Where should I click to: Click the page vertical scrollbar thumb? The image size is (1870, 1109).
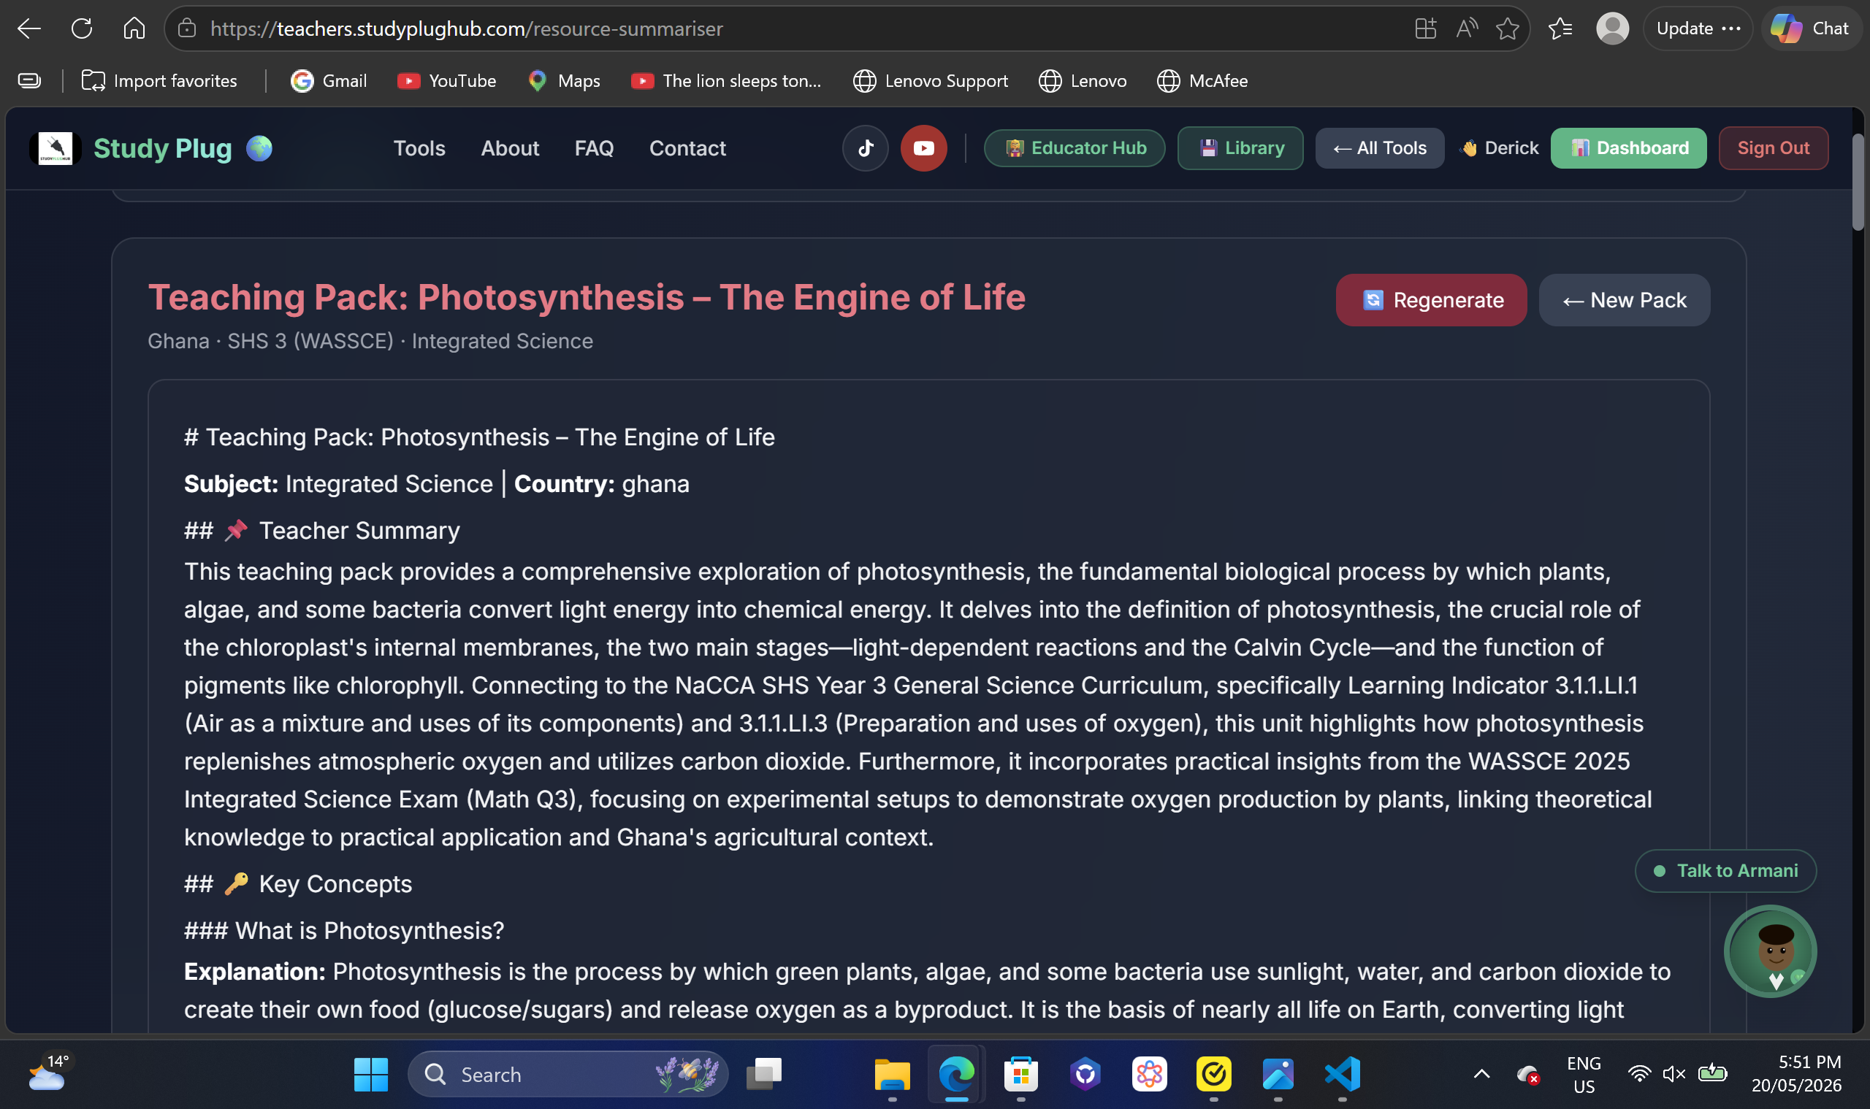(1858, 183)
